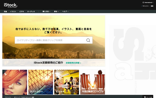Expand the ヘルプ dropdown menu

pos(65,11)
